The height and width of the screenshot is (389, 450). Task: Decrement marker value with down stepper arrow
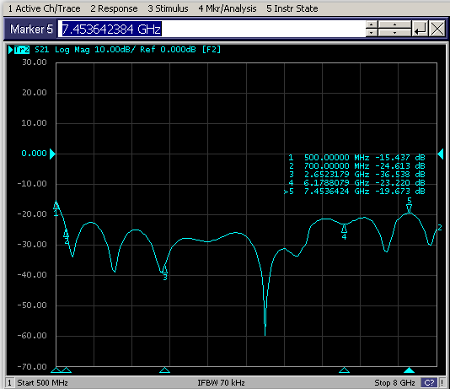[372, 32]
